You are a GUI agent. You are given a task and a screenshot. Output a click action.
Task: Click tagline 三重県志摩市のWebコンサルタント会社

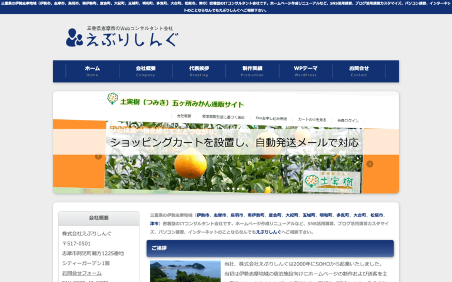[x=130, y=28]
